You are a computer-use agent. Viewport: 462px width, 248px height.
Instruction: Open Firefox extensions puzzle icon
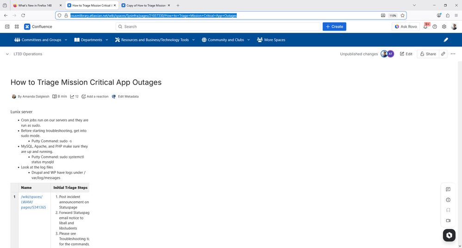[x=448, y=15]
